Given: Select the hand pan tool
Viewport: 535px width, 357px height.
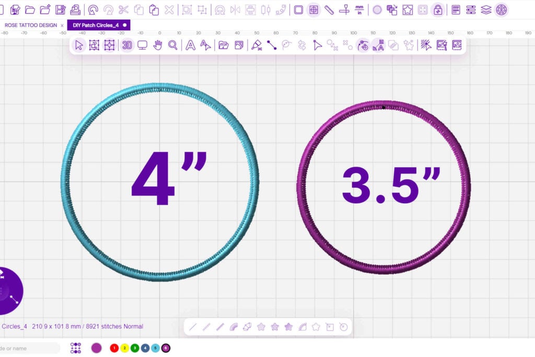Looking at the screenshot, I should click(x=157, y=45).
